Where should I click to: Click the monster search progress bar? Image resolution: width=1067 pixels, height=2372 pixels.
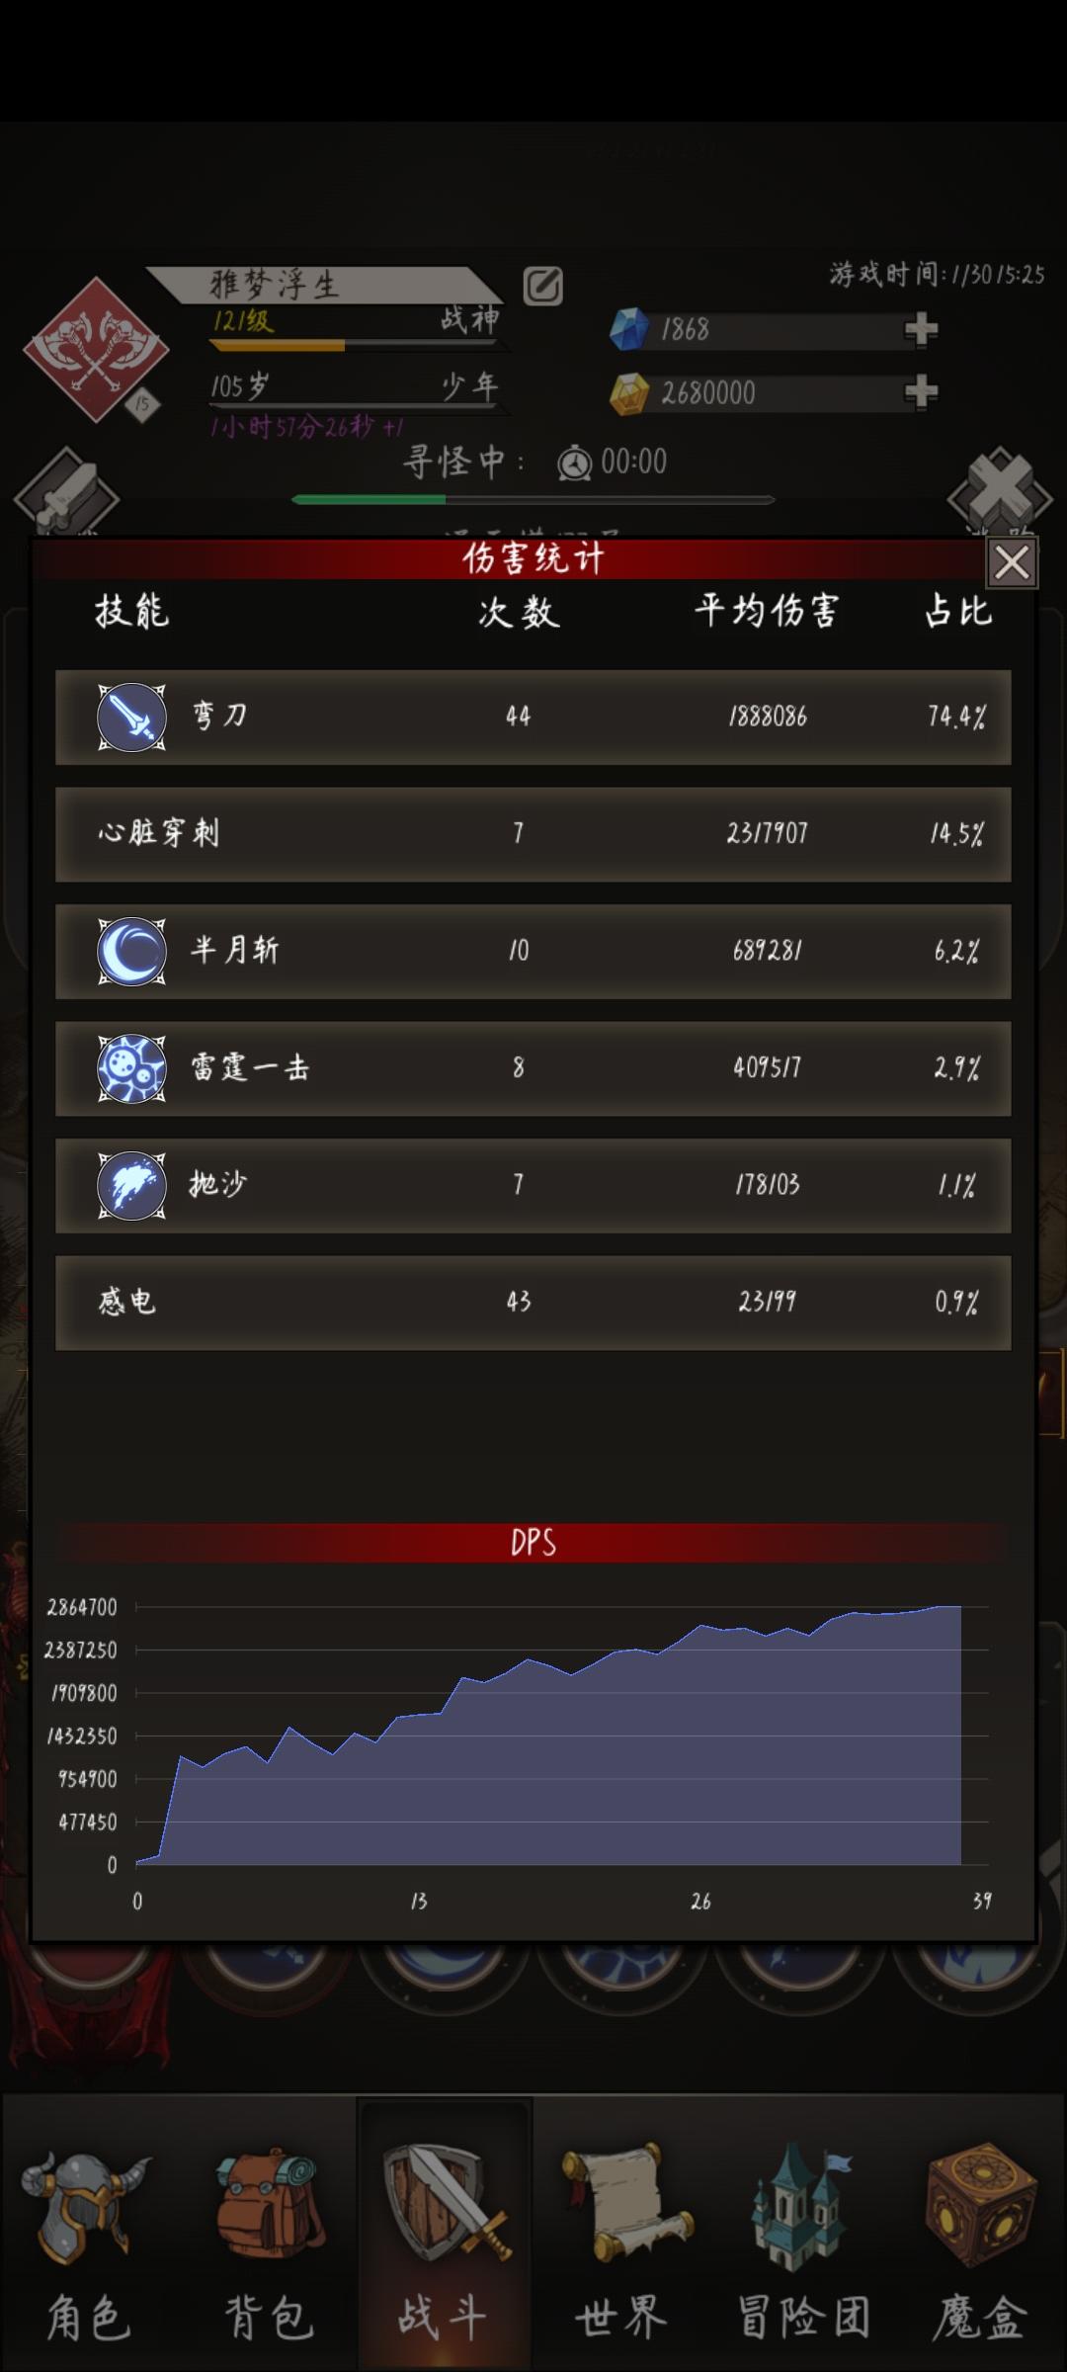click(x=533, y=500)
